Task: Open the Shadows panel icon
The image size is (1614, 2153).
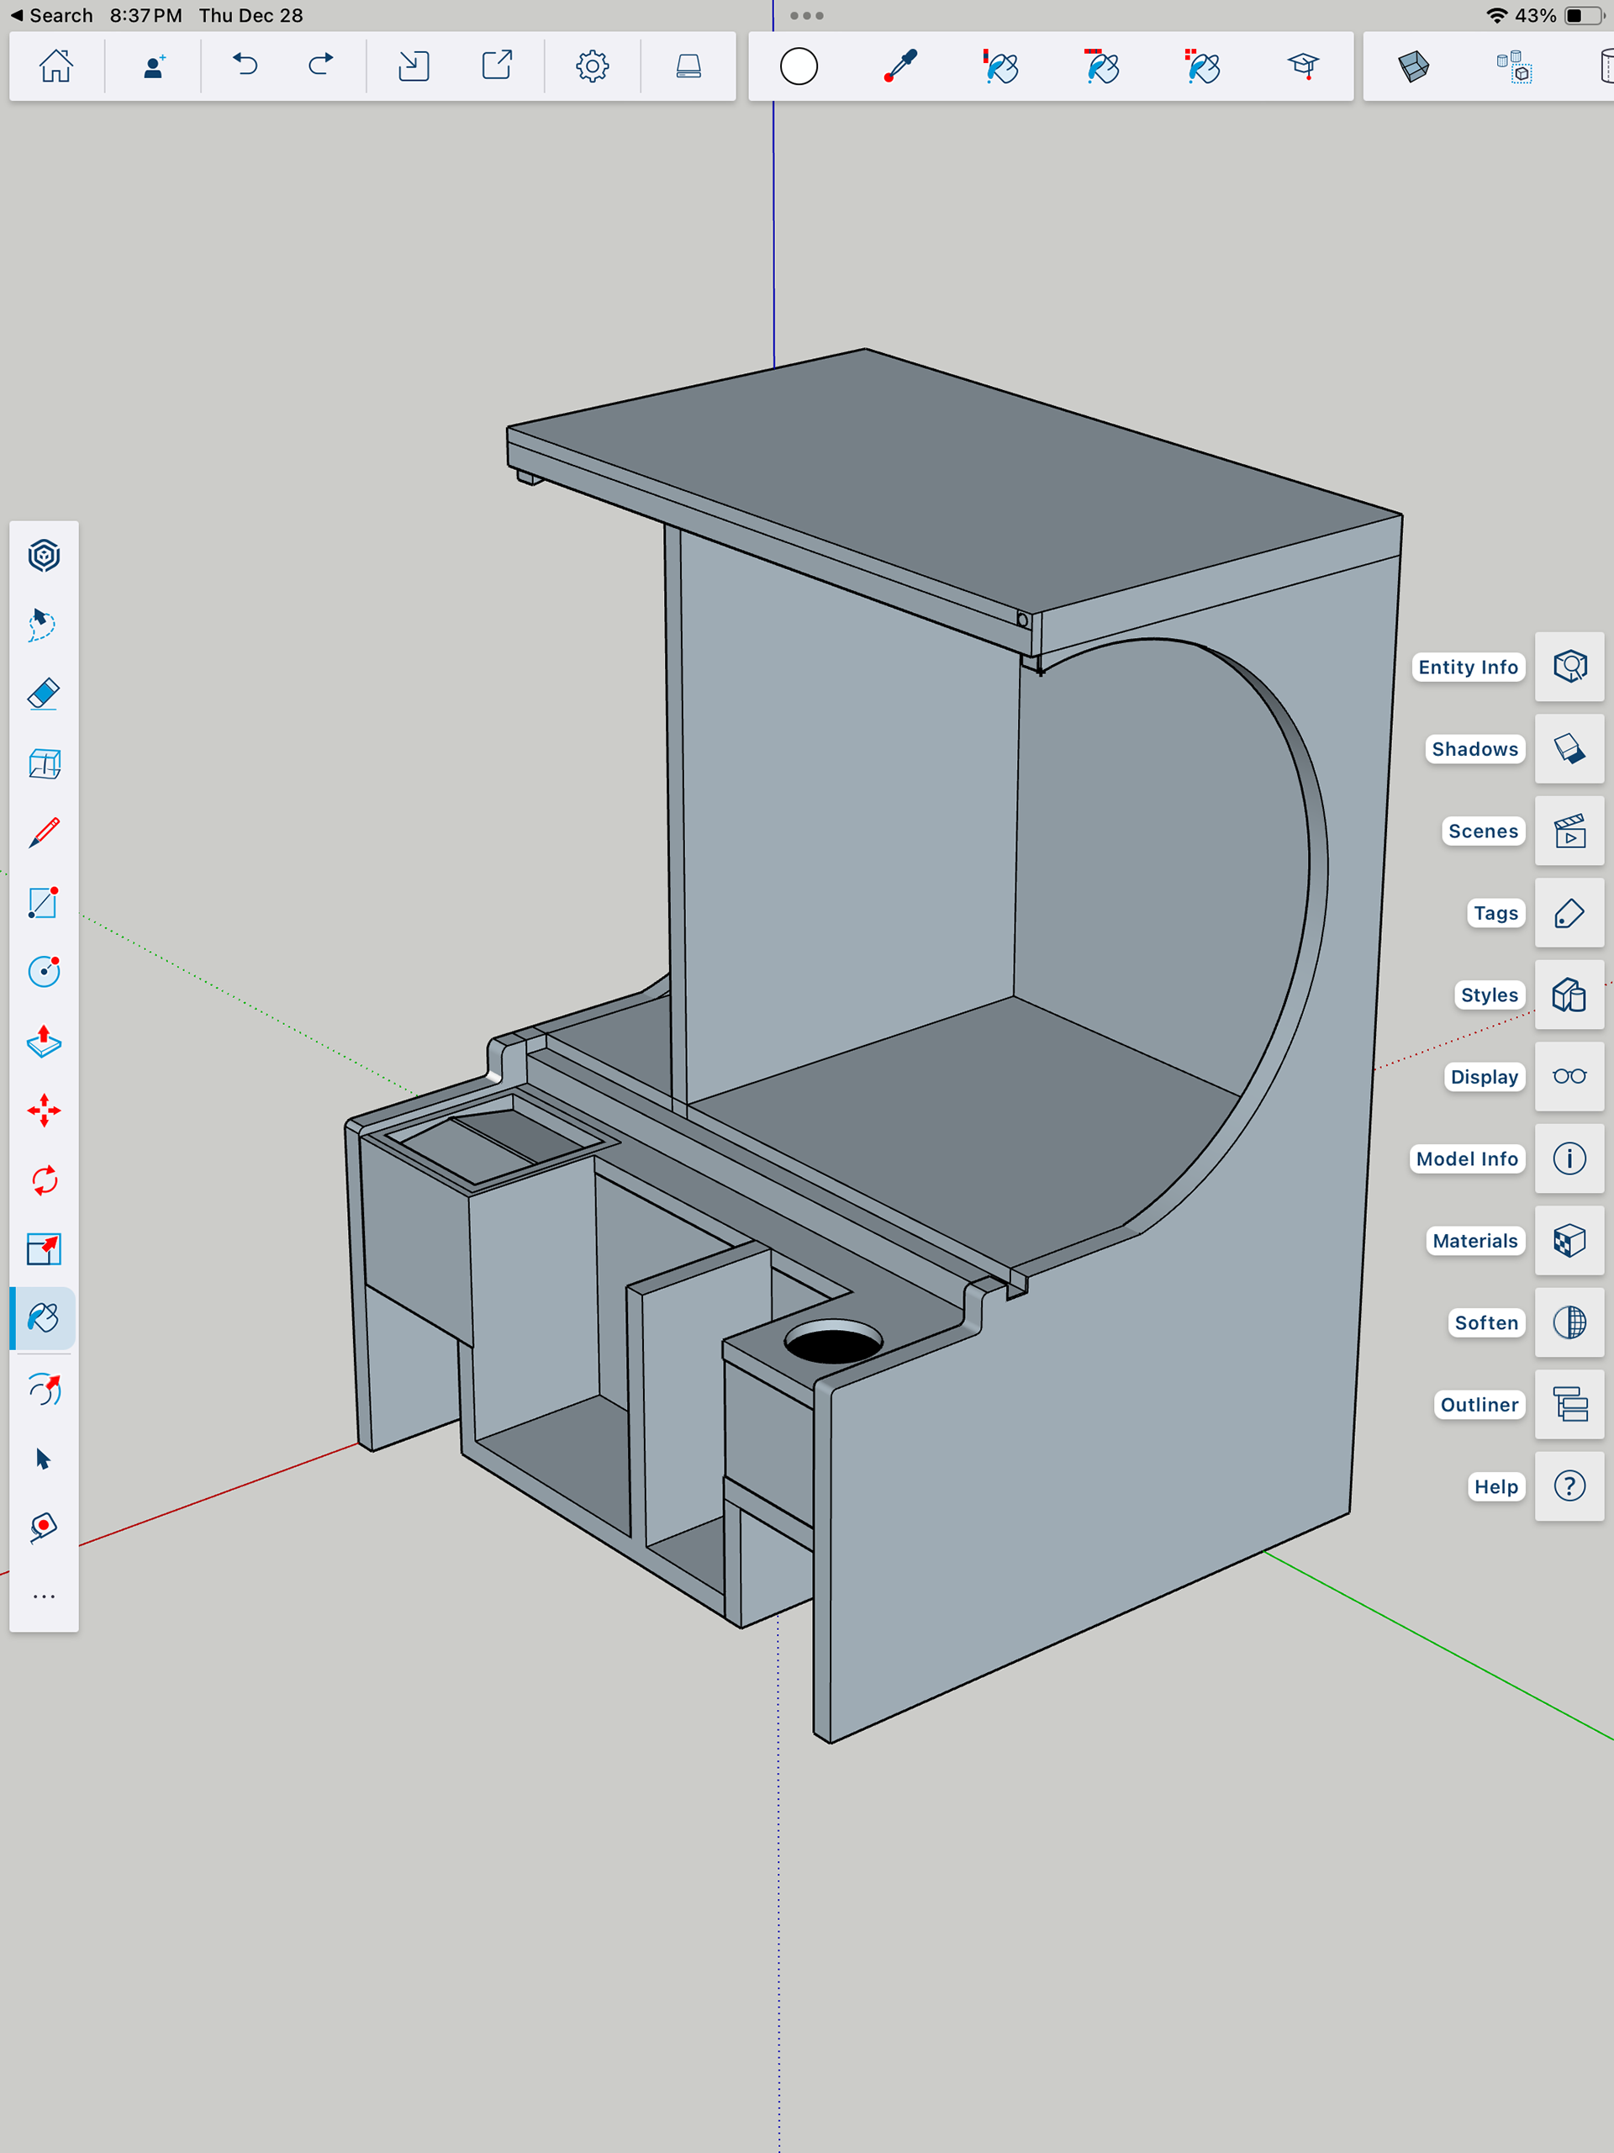Action: tap(1569, 748)
